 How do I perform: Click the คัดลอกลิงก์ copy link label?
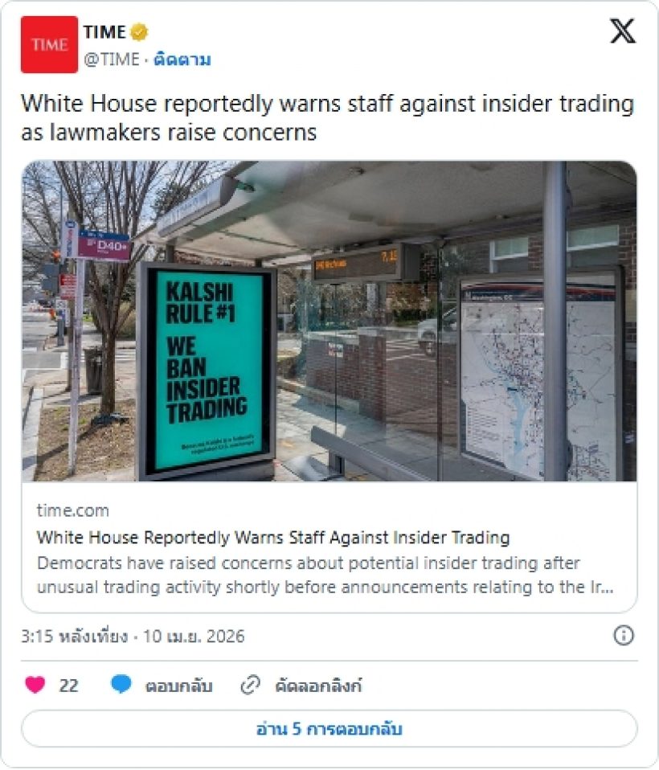(x=318, y=686)
